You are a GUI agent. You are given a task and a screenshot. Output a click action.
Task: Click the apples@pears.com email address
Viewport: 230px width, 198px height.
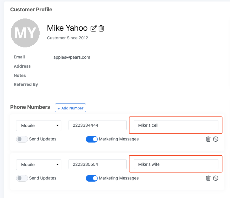pos(72,57)
